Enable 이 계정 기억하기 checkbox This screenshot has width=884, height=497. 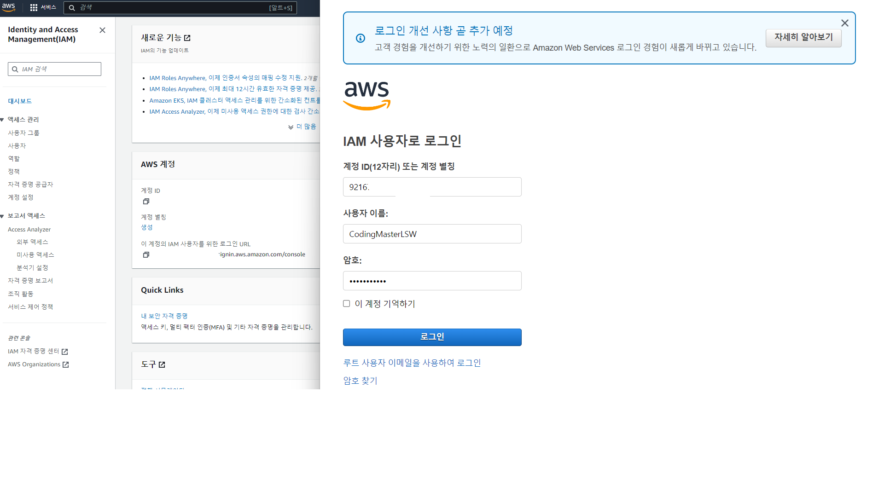click(x=347, y=304)
